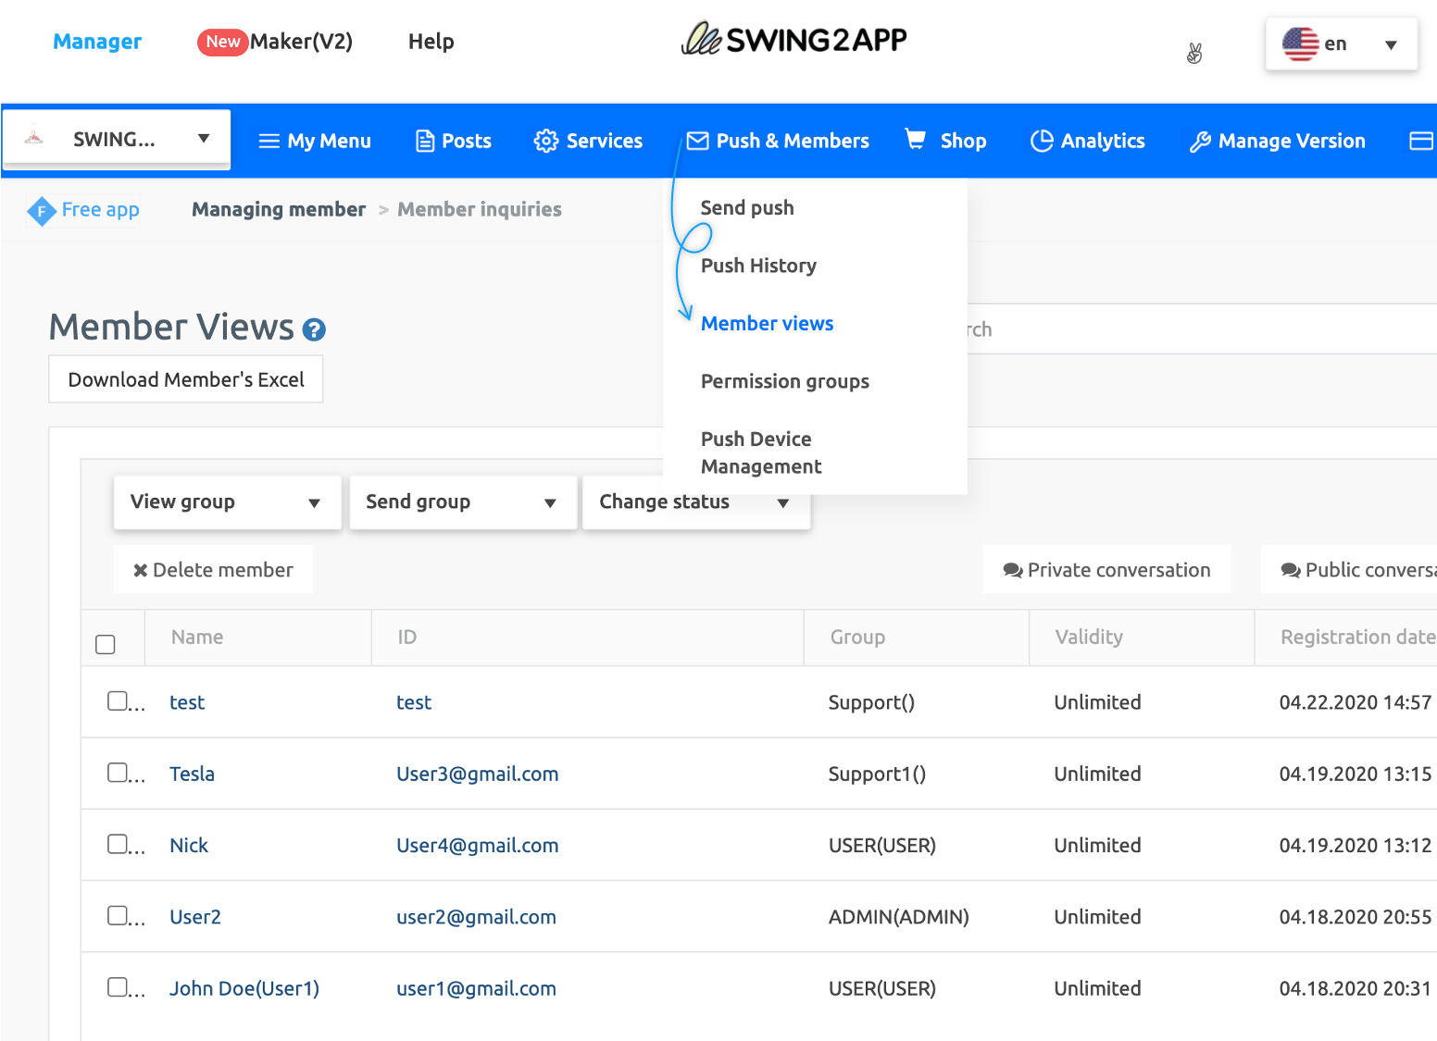Click the Free app diamond badge icon
The height and width of the screenshot is (1041, 1437).
(42, 211)
